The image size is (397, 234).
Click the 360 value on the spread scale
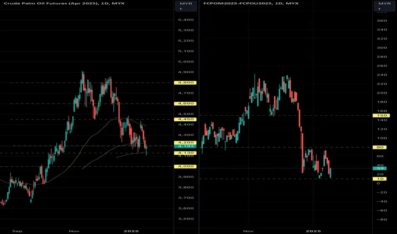click(382, 21)
